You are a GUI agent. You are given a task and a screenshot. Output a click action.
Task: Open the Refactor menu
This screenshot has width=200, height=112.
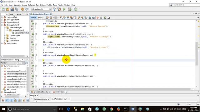pos(32,5)
